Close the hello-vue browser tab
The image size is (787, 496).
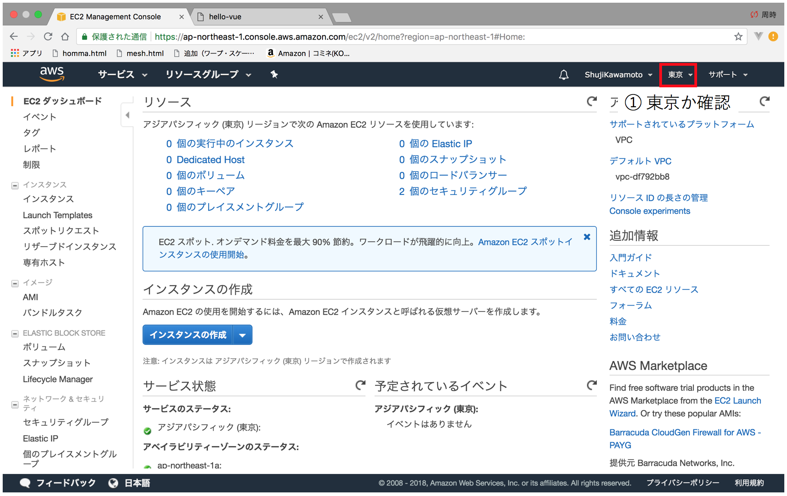click(321, 17)
